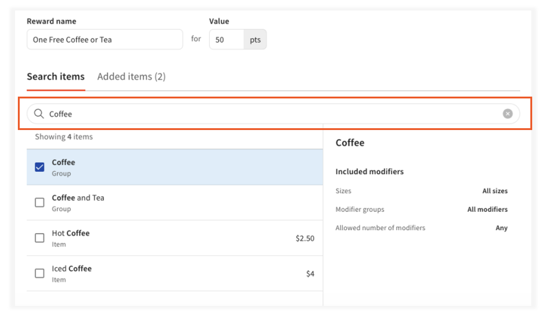Click the Any allowed modifiers value
The image size is (545, 315).
point(501,228)
